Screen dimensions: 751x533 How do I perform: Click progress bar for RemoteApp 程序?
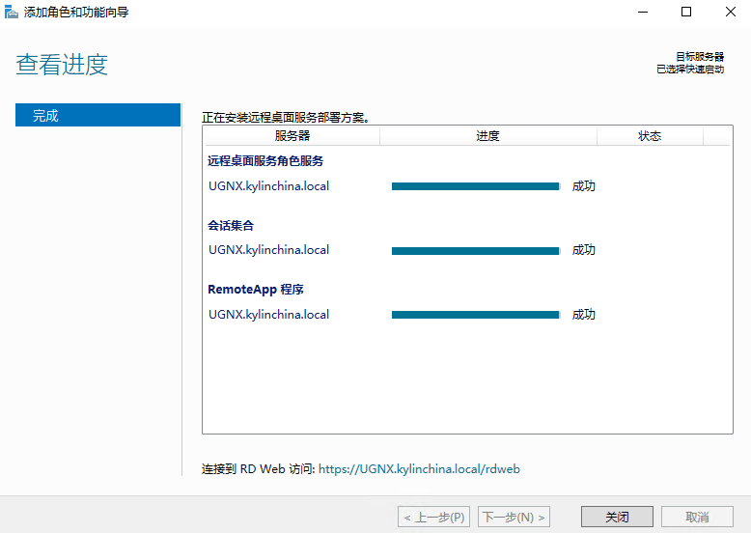click(476, 315)
